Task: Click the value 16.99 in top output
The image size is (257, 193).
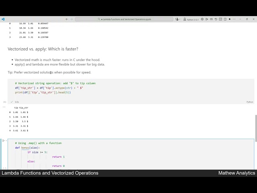Action: tap(22, 23)
